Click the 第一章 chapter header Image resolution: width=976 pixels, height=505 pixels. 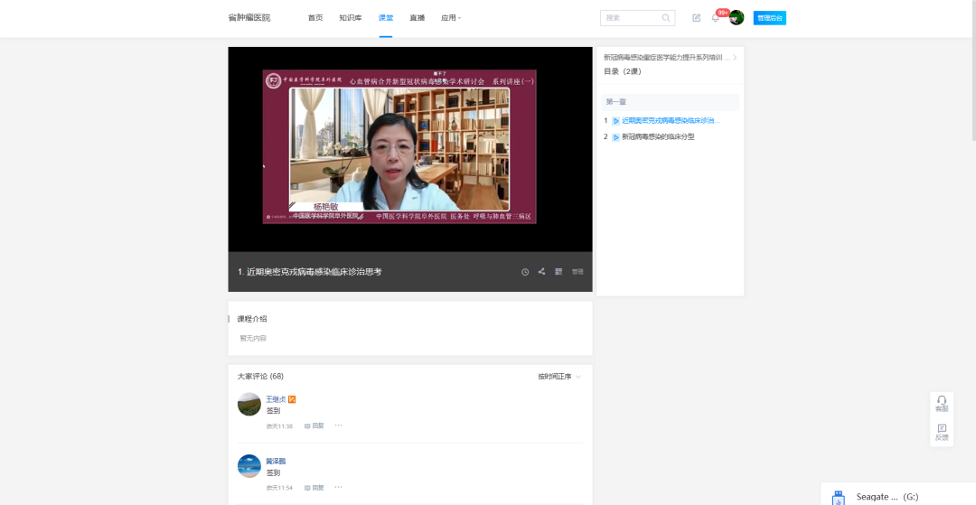[671, 102]
